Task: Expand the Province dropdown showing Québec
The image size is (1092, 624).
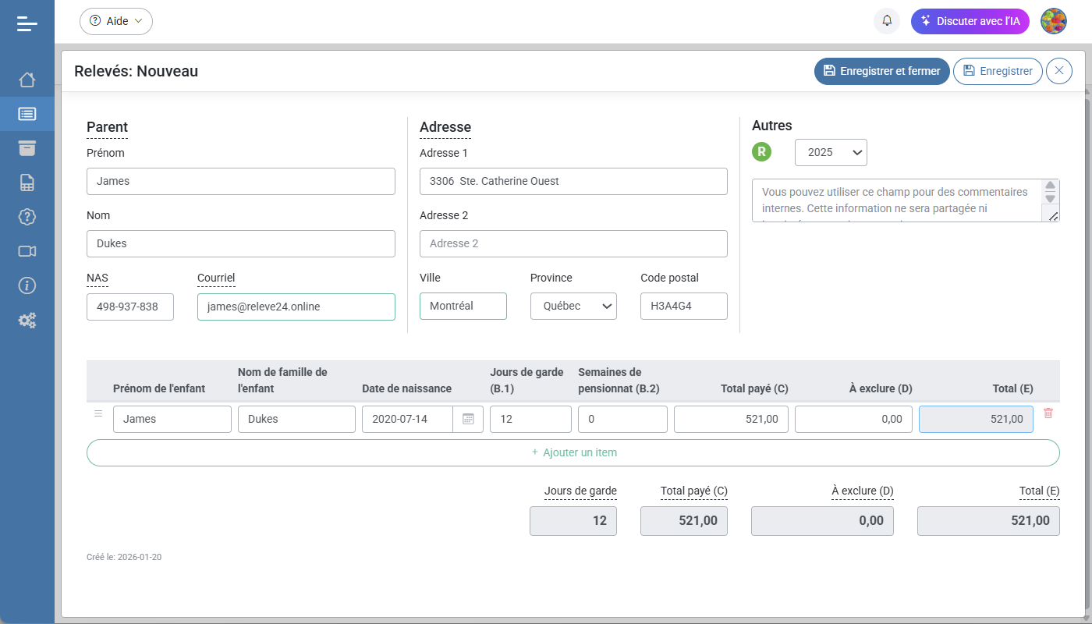Action: click(573, 307)
